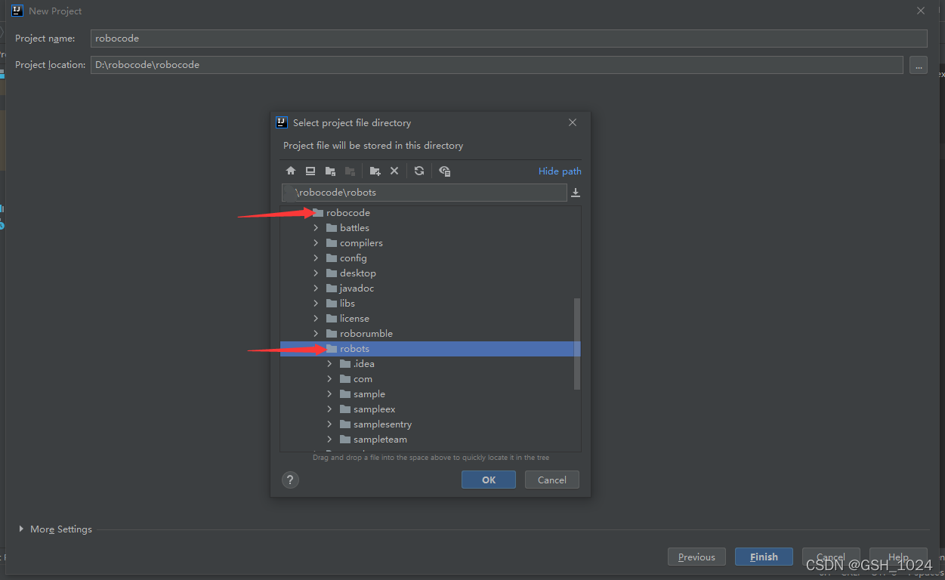Expand the javadoc folder
This screenshot has width=945, height=580.
(316, 288)
